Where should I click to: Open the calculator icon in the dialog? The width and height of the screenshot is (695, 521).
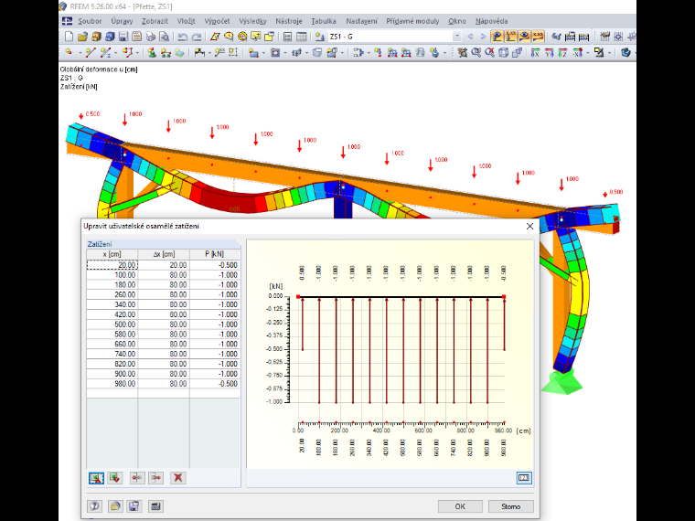click(155, 506)
